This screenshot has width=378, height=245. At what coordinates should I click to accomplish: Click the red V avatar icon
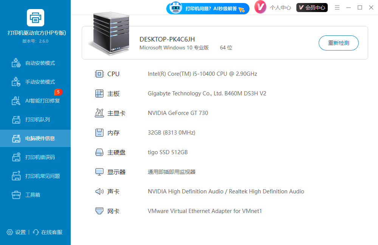(260, 7)
